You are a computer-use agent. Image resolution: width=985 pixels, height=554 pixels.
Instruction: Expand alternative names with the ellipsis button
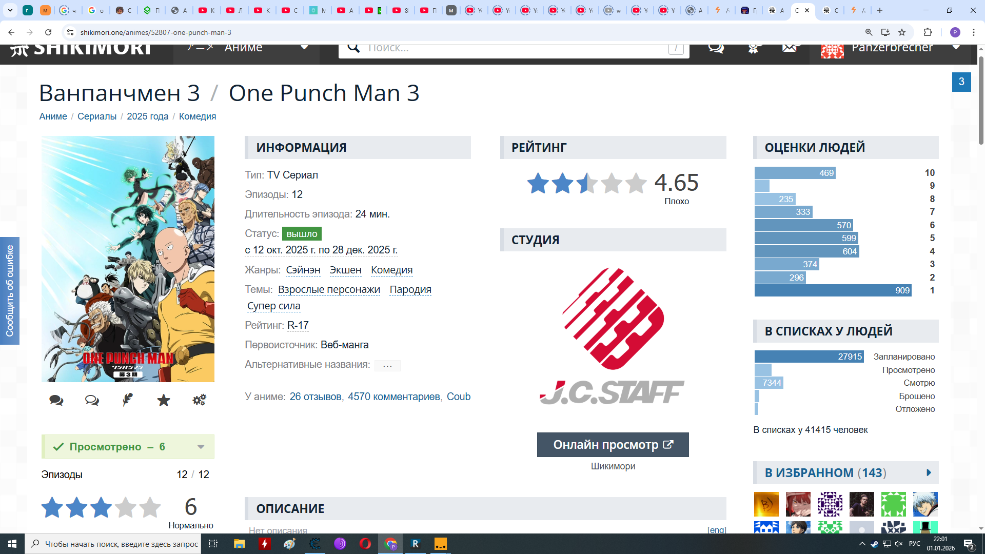[387, 365]
